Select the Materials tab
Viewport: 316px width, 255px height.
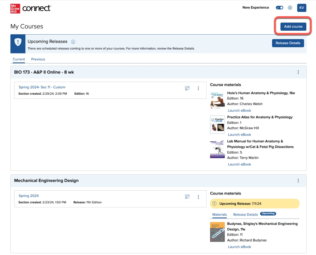(x=219, y=214)
